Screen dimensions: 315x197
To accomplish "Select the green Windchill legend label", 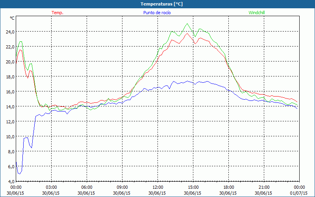I will (x=257, y=13).
